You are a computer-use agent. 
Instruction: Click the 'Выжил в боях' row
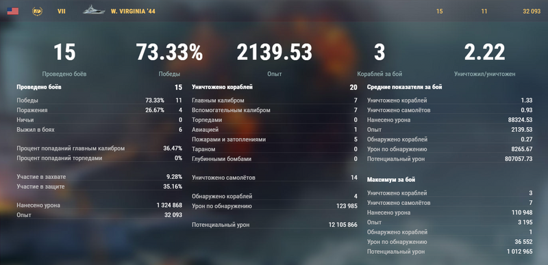click(99, 130)
